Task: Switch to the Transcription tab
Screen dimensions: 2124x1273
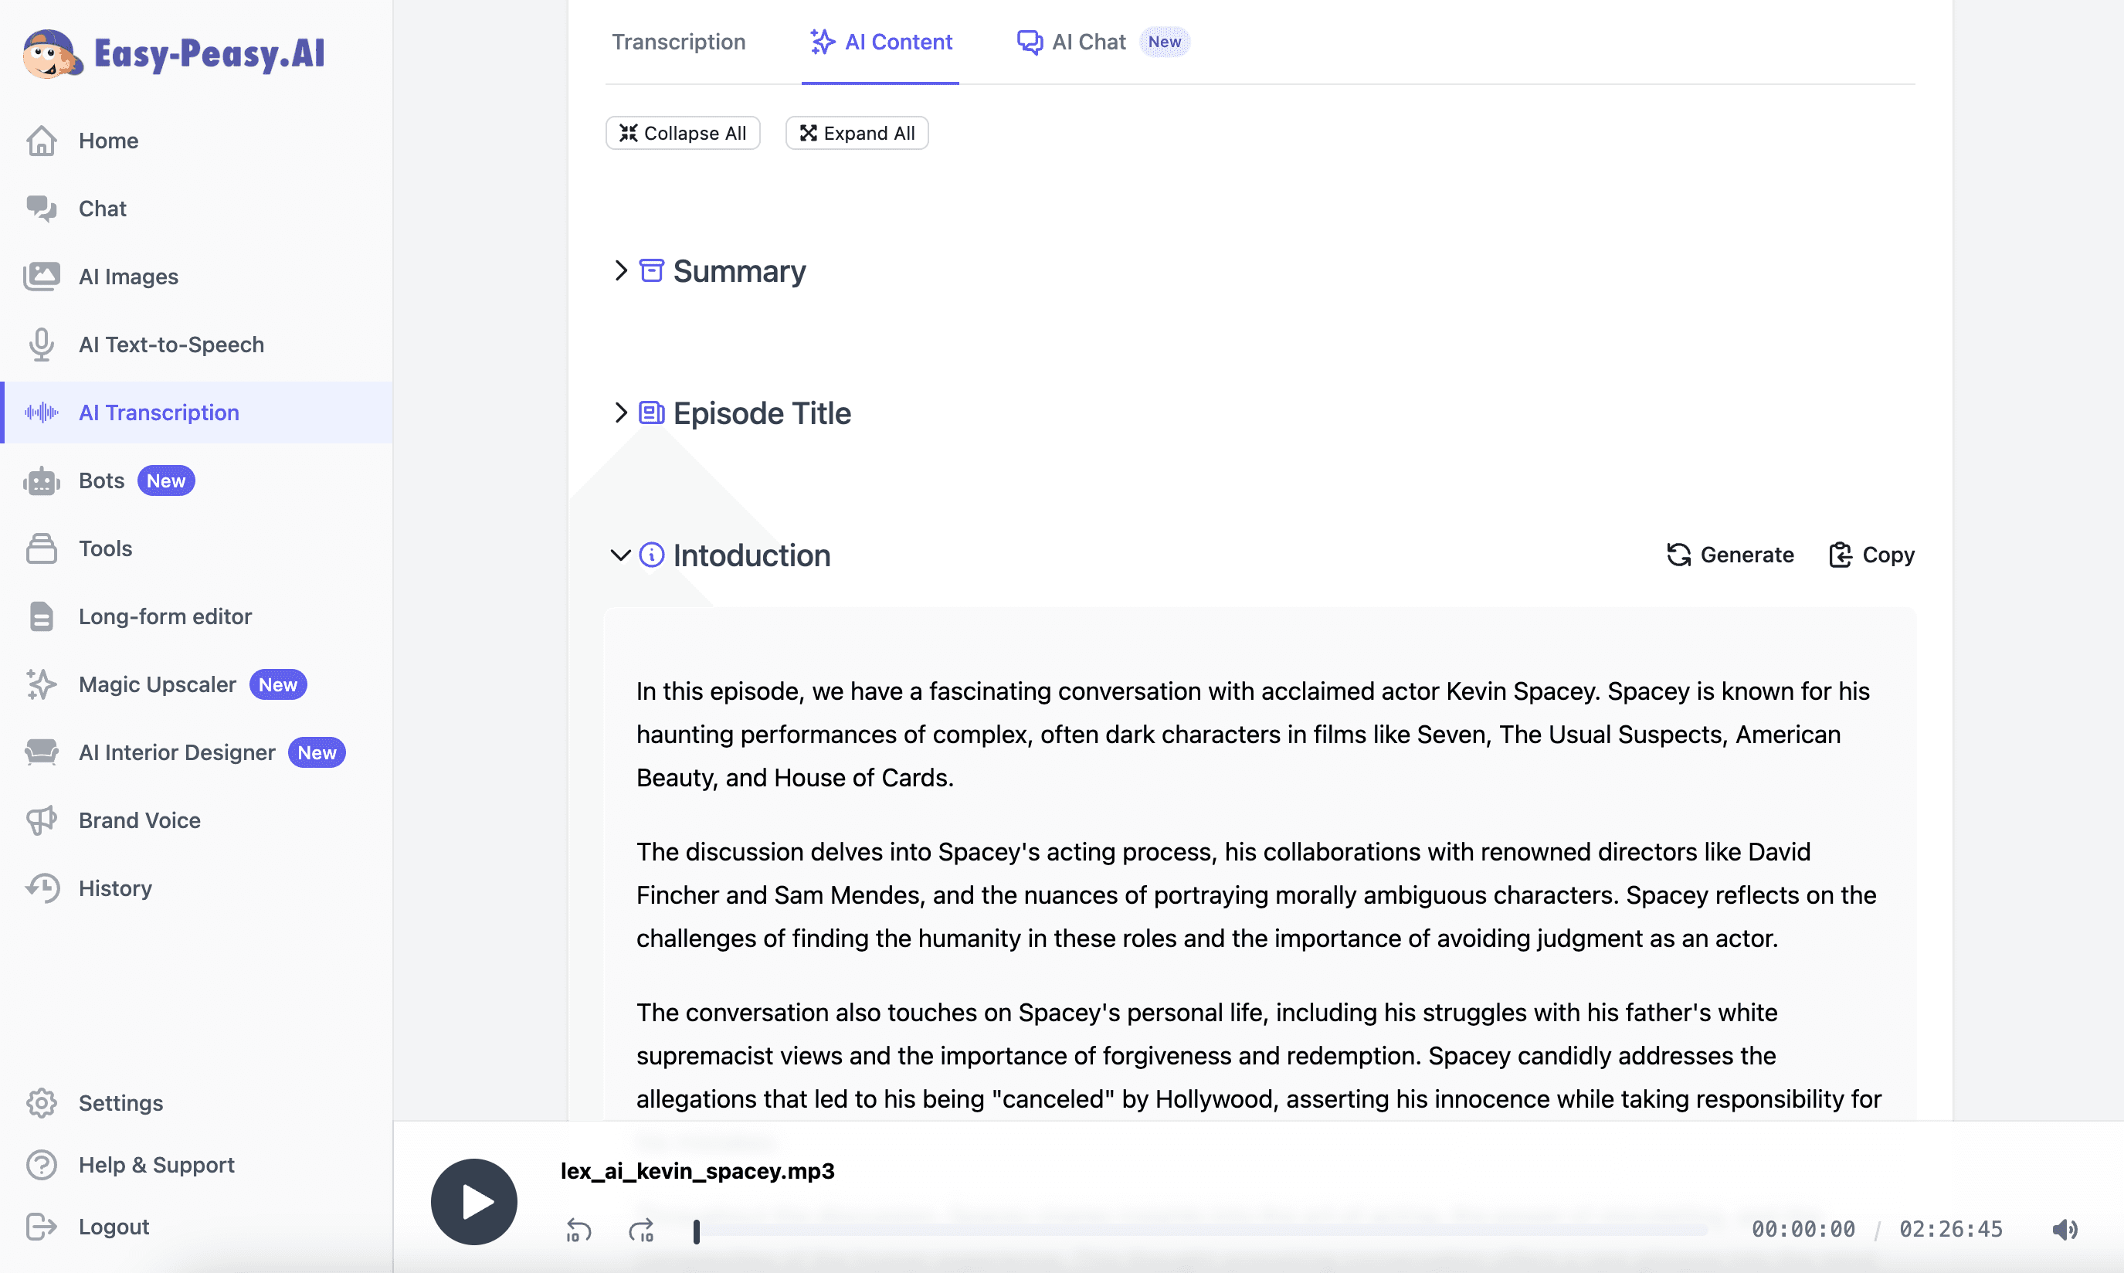Action: click(x=678, y=41)
